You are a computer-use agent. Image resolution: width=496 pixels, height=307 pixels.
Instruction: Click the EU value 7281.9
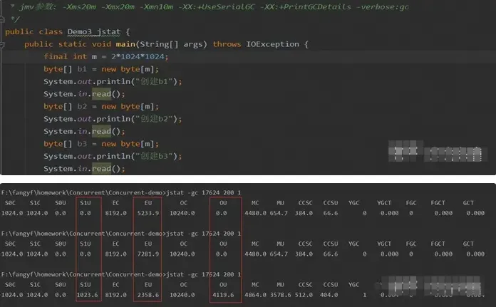pyautogui.click(x=148, y=254)
